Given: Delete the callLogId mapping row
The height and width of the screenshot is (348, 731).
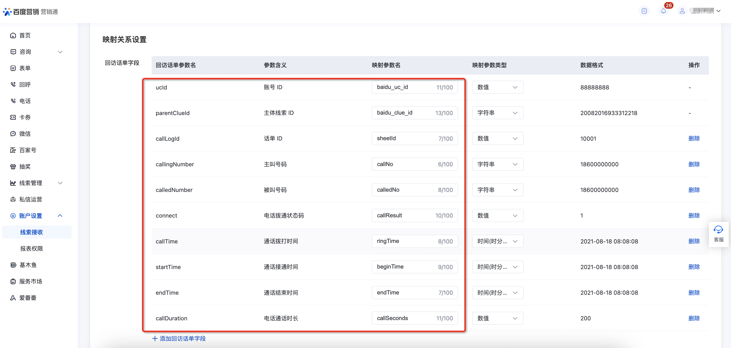Looking at the screenshot, I should tap(694, 139).
